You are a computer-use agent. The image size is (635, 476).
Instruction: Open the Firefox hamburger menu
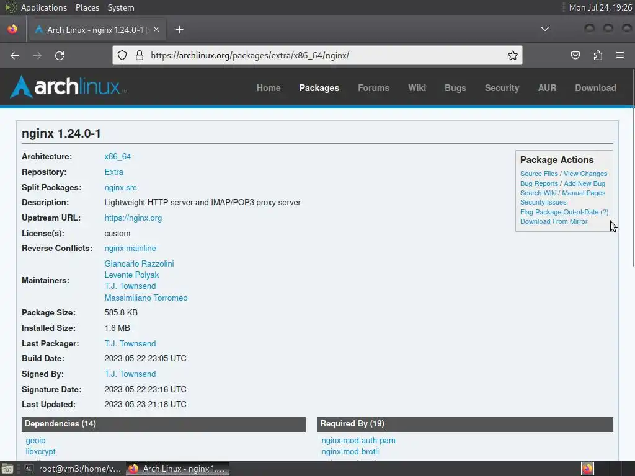tap(620, 55)
